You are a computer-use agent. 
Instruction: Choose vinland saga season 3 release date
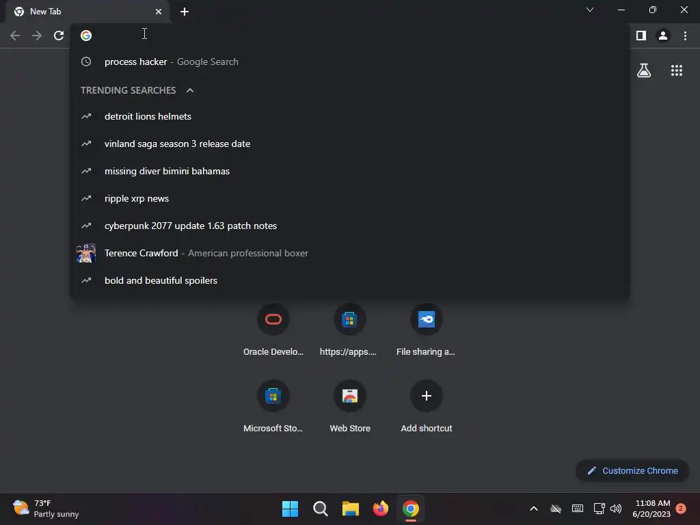click(349, 144)
